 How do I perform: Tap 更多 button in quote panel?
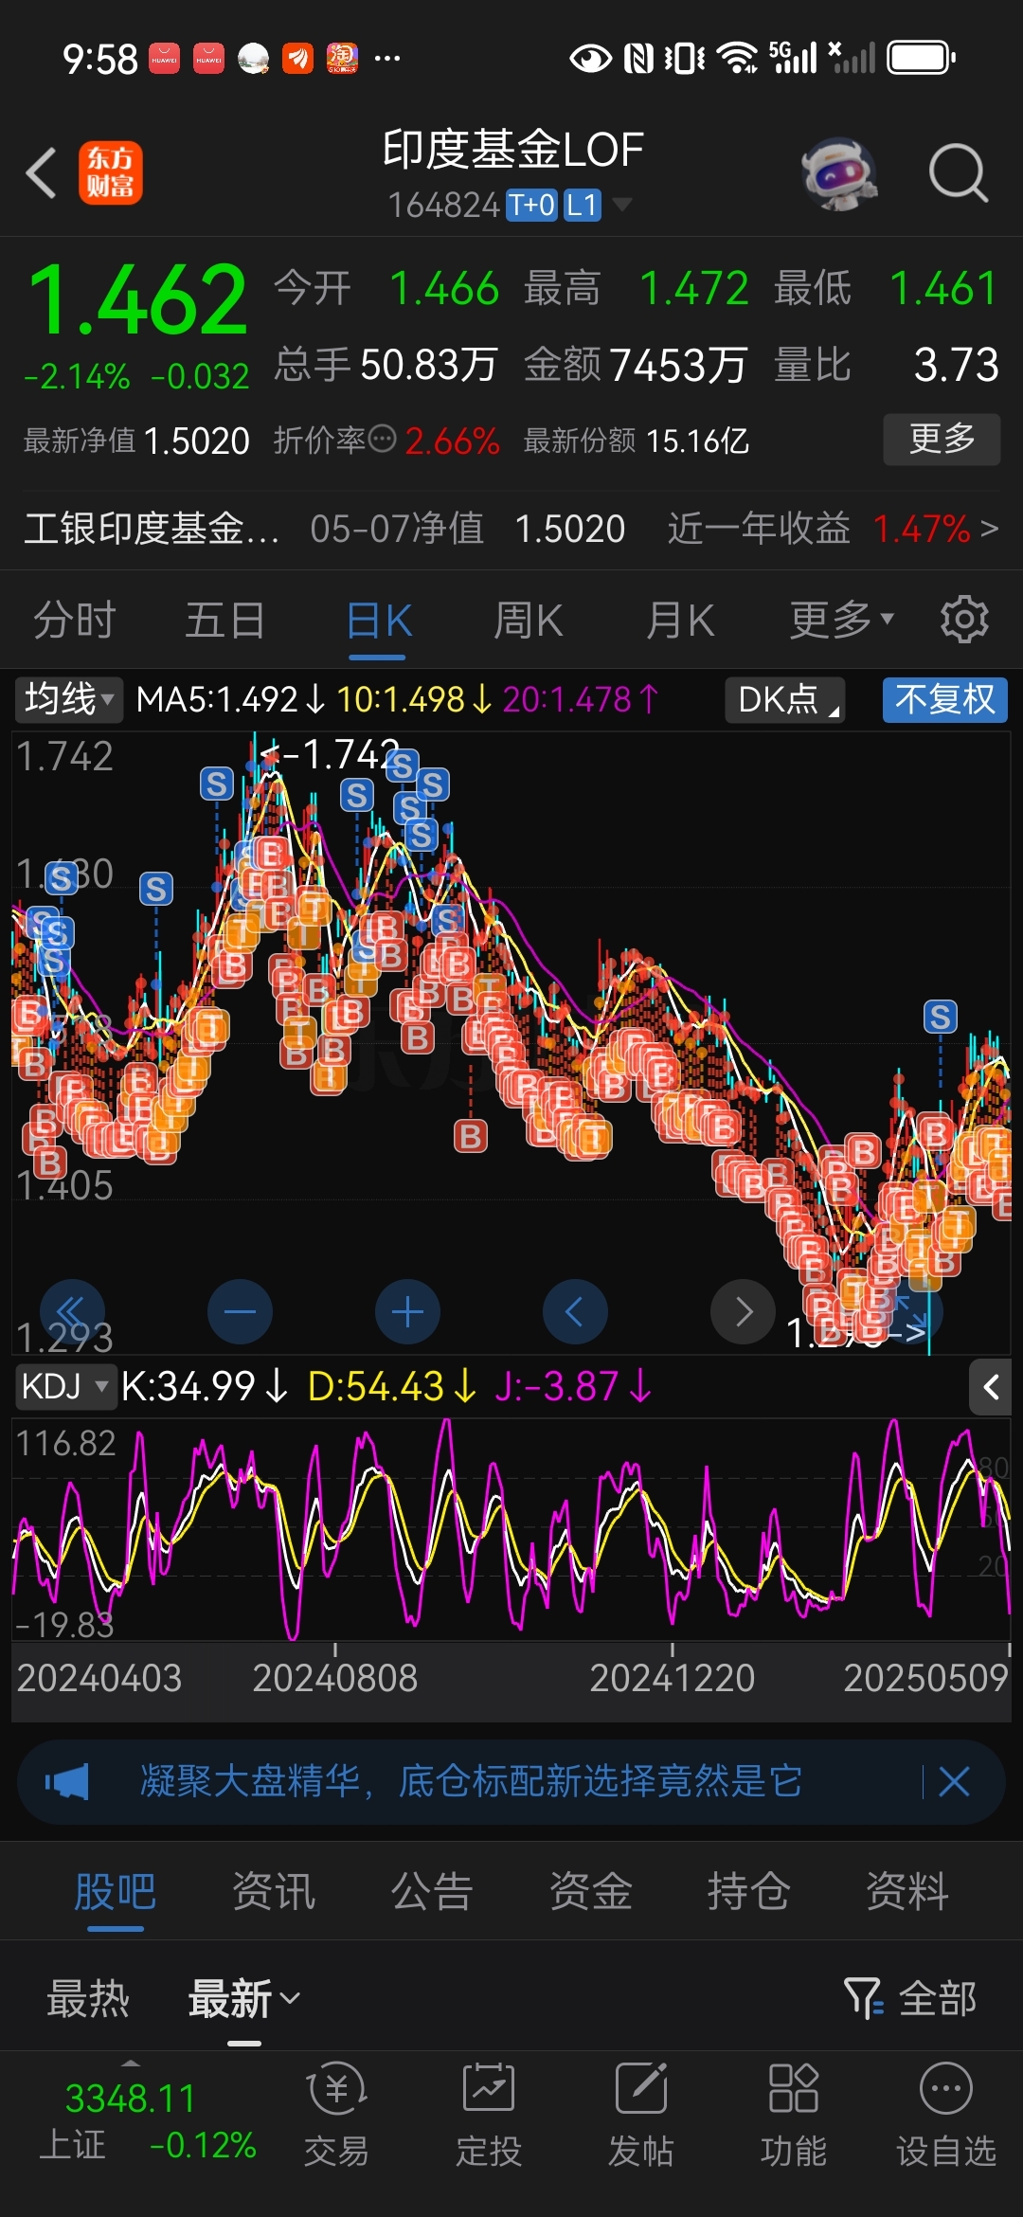[942, 439]
